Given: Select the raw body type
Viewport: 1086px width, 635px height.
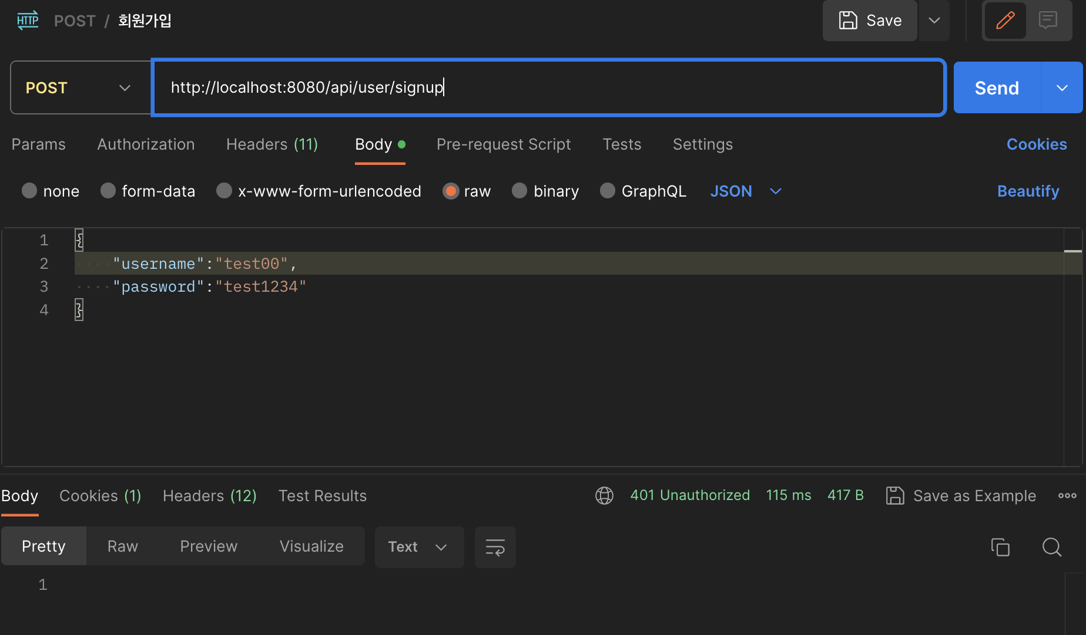Looking at the screenshot, I should click(x=451, y=191).
